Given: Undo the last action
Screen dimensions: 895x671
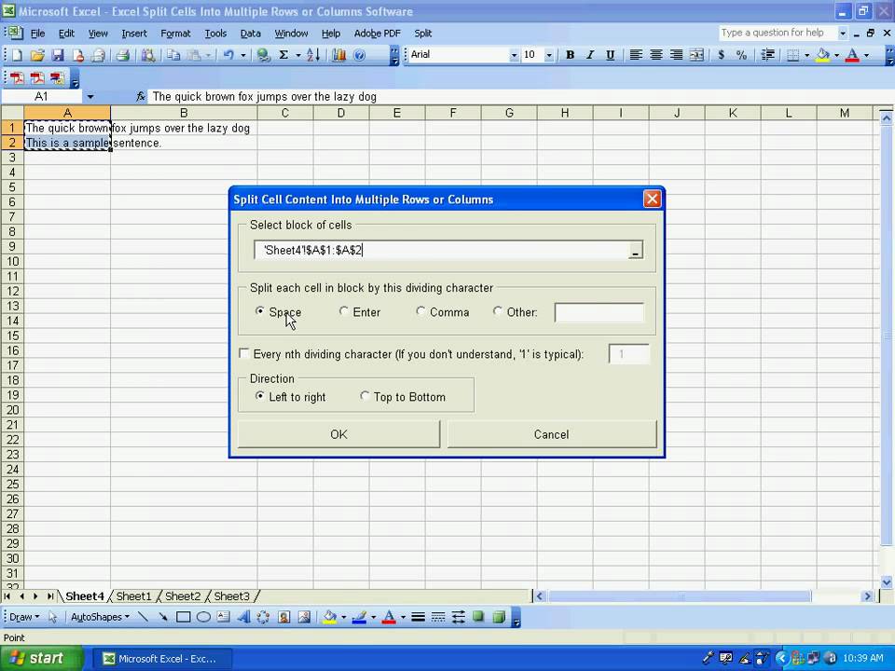Looking at the screenshot, I should click(x=229, y=55).
